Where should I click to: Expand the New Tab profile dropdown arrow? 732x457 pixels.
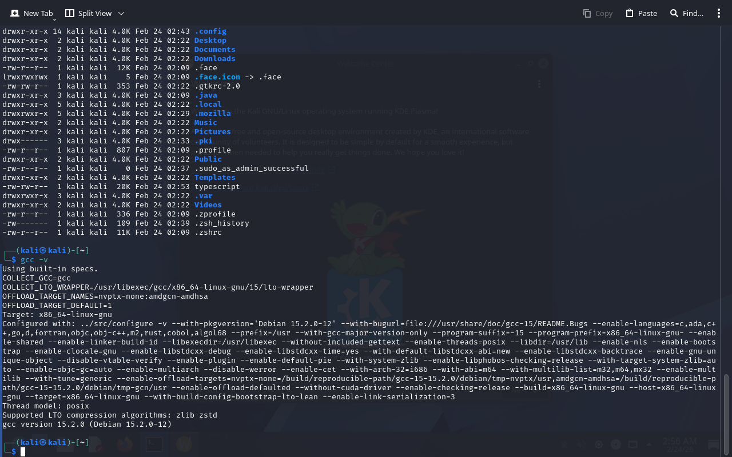[x=55, y=19]
